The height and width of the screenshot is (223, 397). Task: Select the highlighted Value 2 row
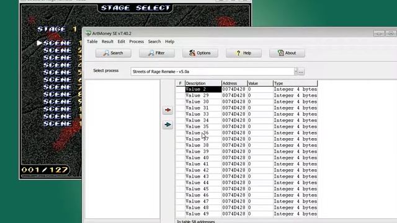pyautogui.click(x=247, y=89)
